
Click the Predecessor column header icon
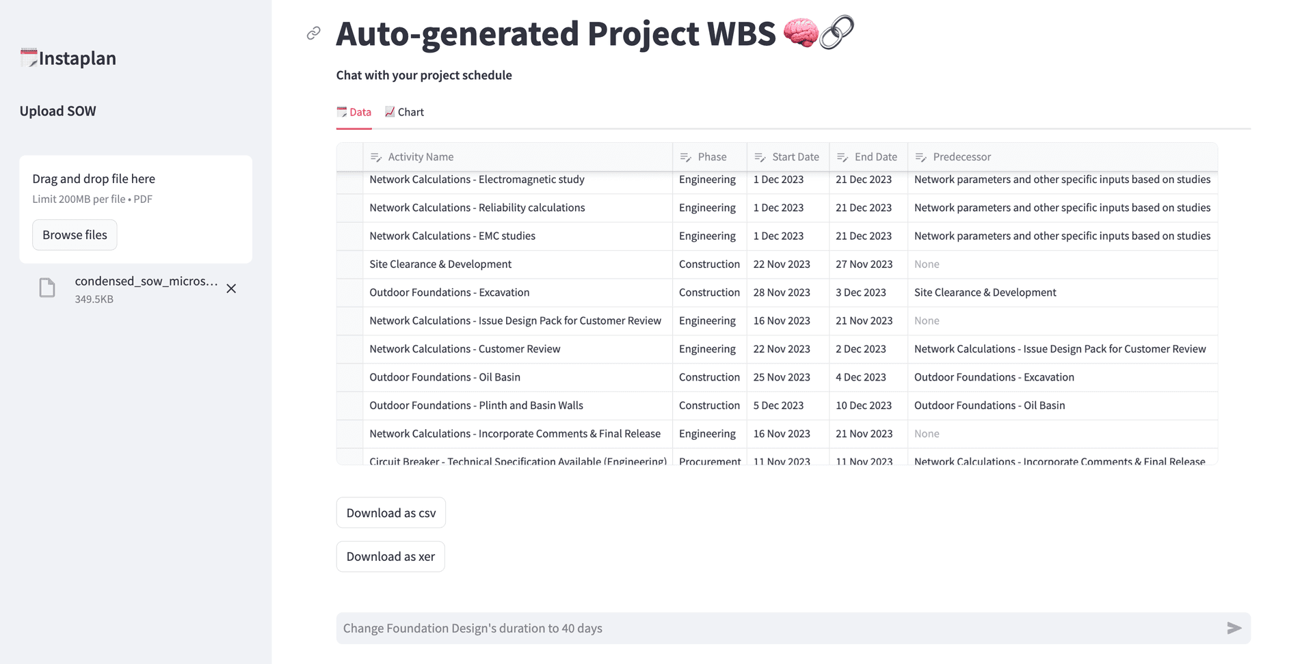pos(920,157)
